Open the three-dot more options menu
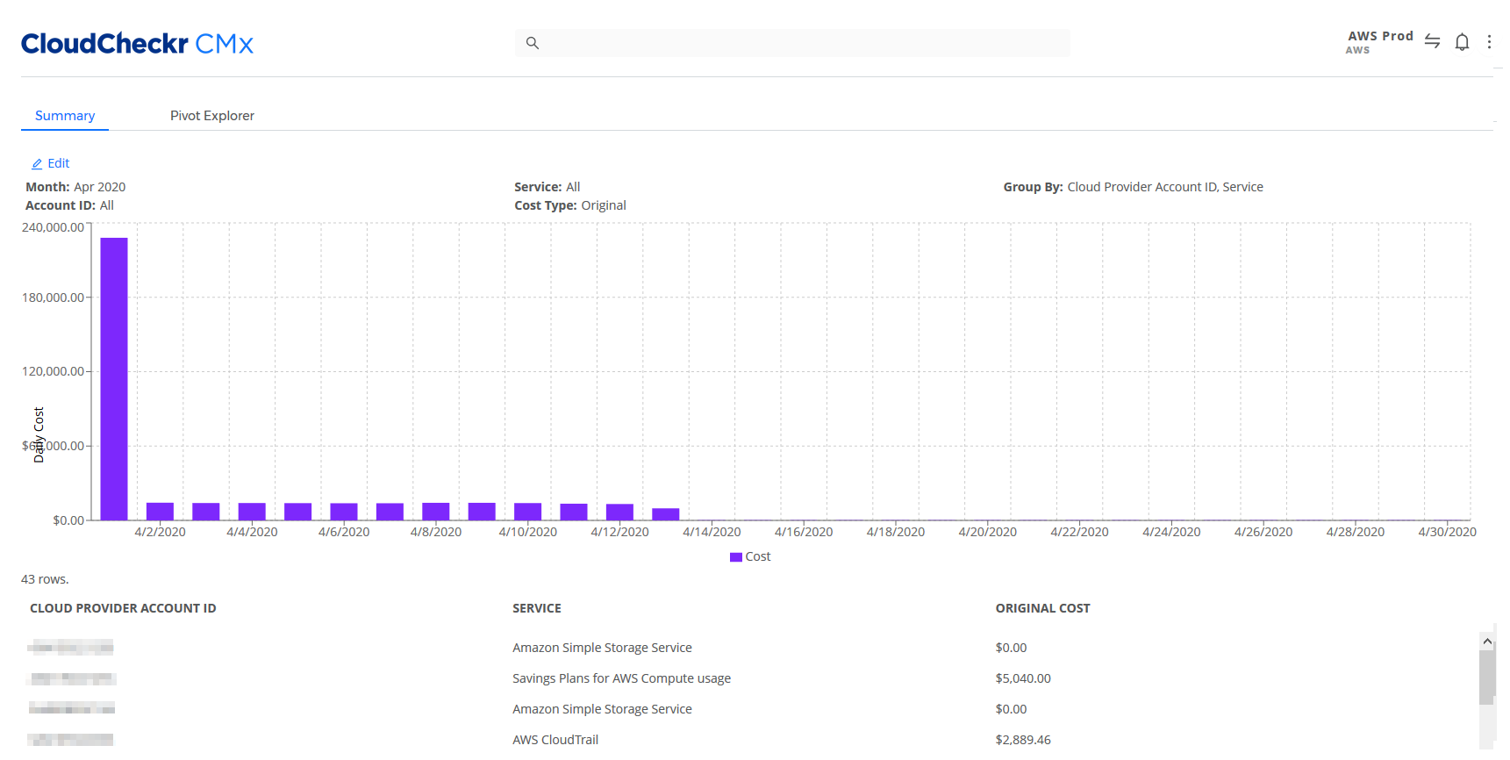Image resolution: width=1510 pixels, height=760 pixels. [x=1489, y=41]
